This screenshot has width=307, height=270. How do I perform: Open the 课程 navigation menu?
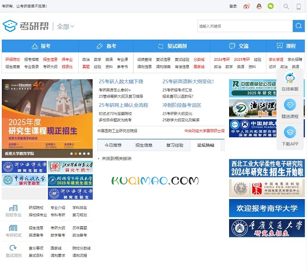[x=286, y=46]
